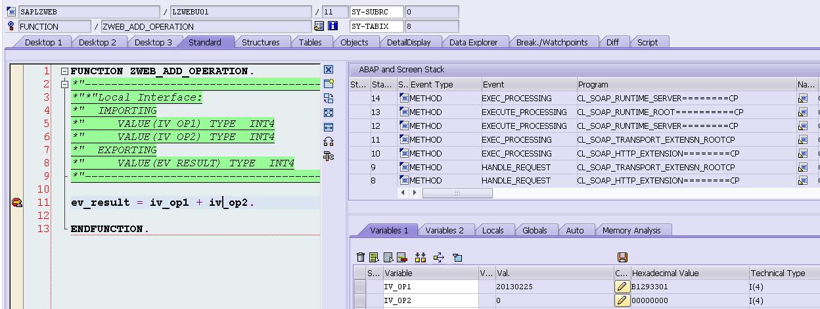Open the Globals tab

[x=535, y=230]
